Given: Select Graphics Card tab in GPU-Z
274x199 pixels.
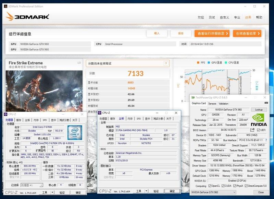Looking at the screenshot, I should click(199, 103).
